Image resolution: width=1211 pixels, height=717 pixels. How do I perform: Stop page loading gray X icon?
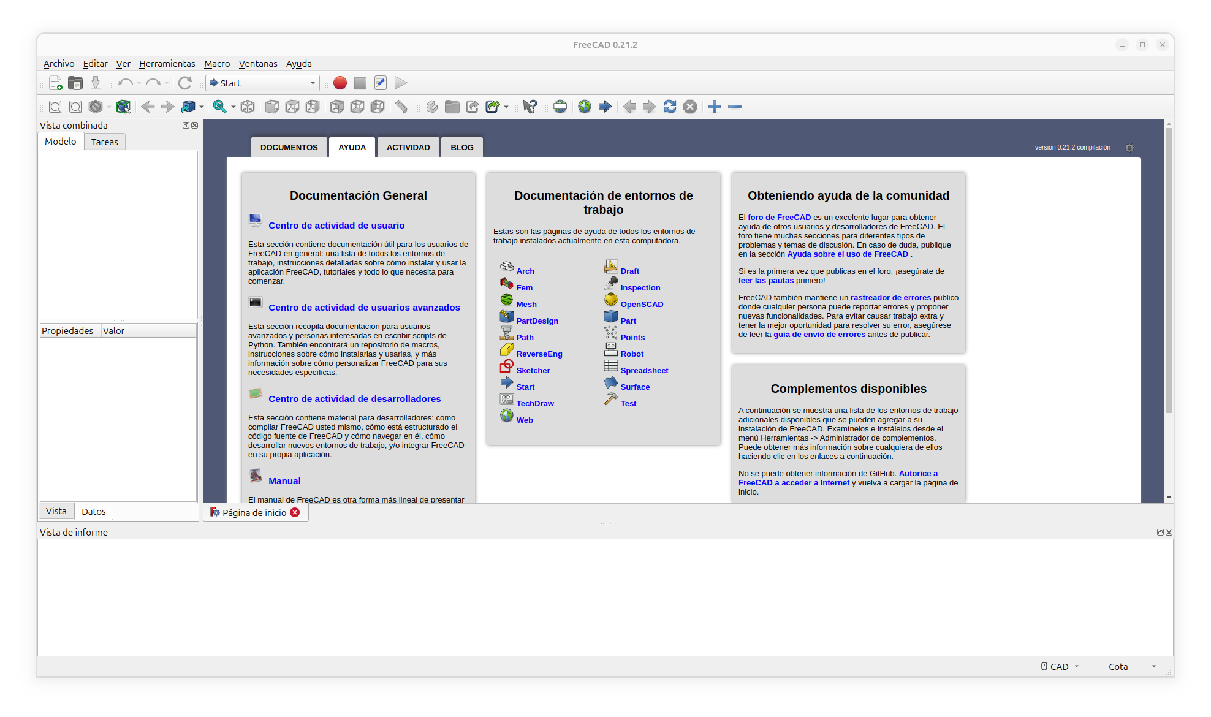(x=690, y=107)
